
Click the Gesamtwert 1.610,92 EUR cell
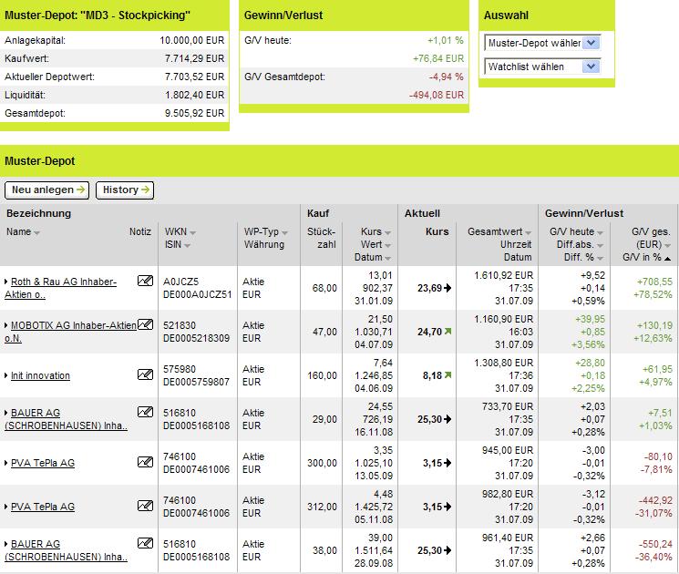pos(504,275)
